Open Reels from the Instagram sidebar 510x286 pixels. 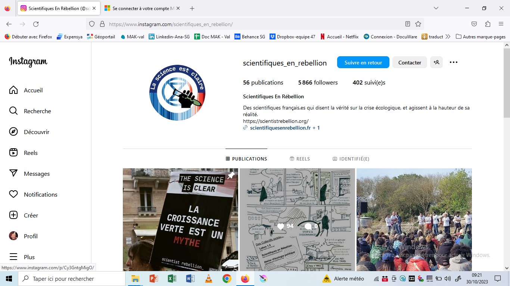tap(13, 153)
